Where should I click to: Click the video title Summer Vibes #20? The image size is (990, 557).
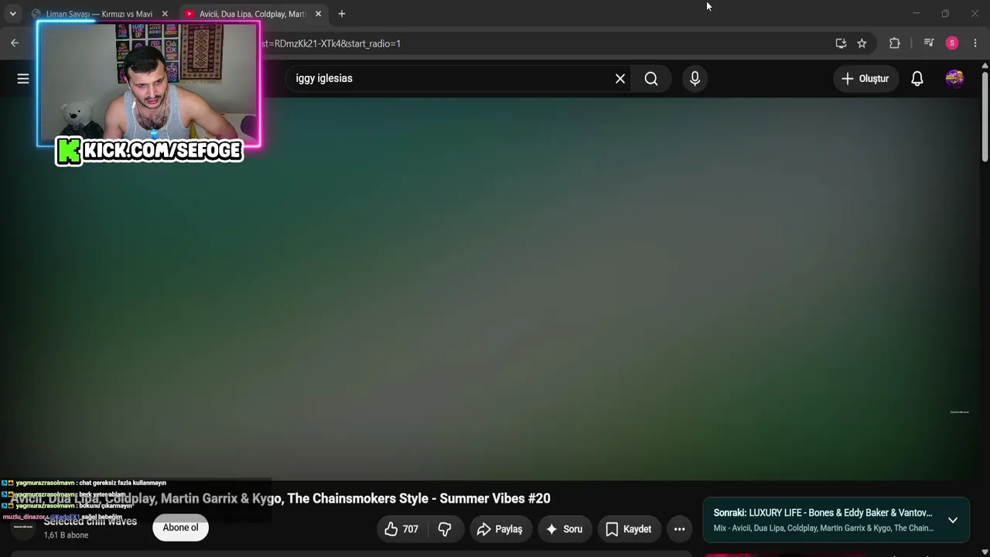(x=280, y=499)
